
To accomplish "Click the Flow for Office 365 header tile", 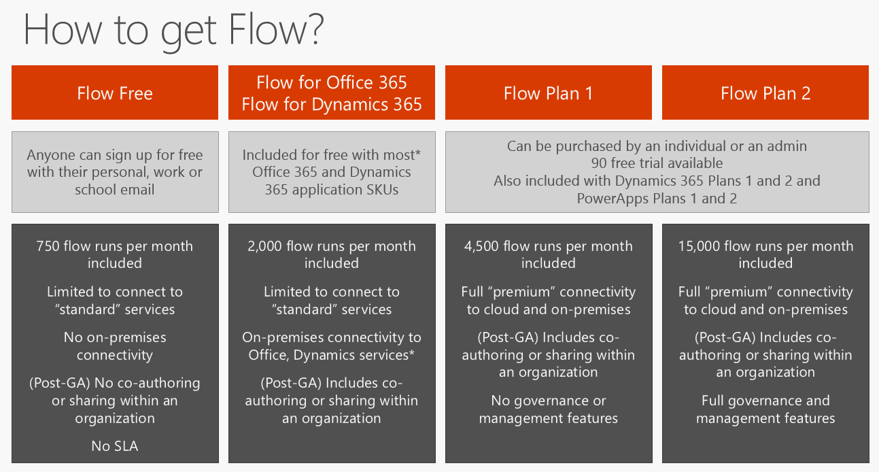I will [332, 93].
